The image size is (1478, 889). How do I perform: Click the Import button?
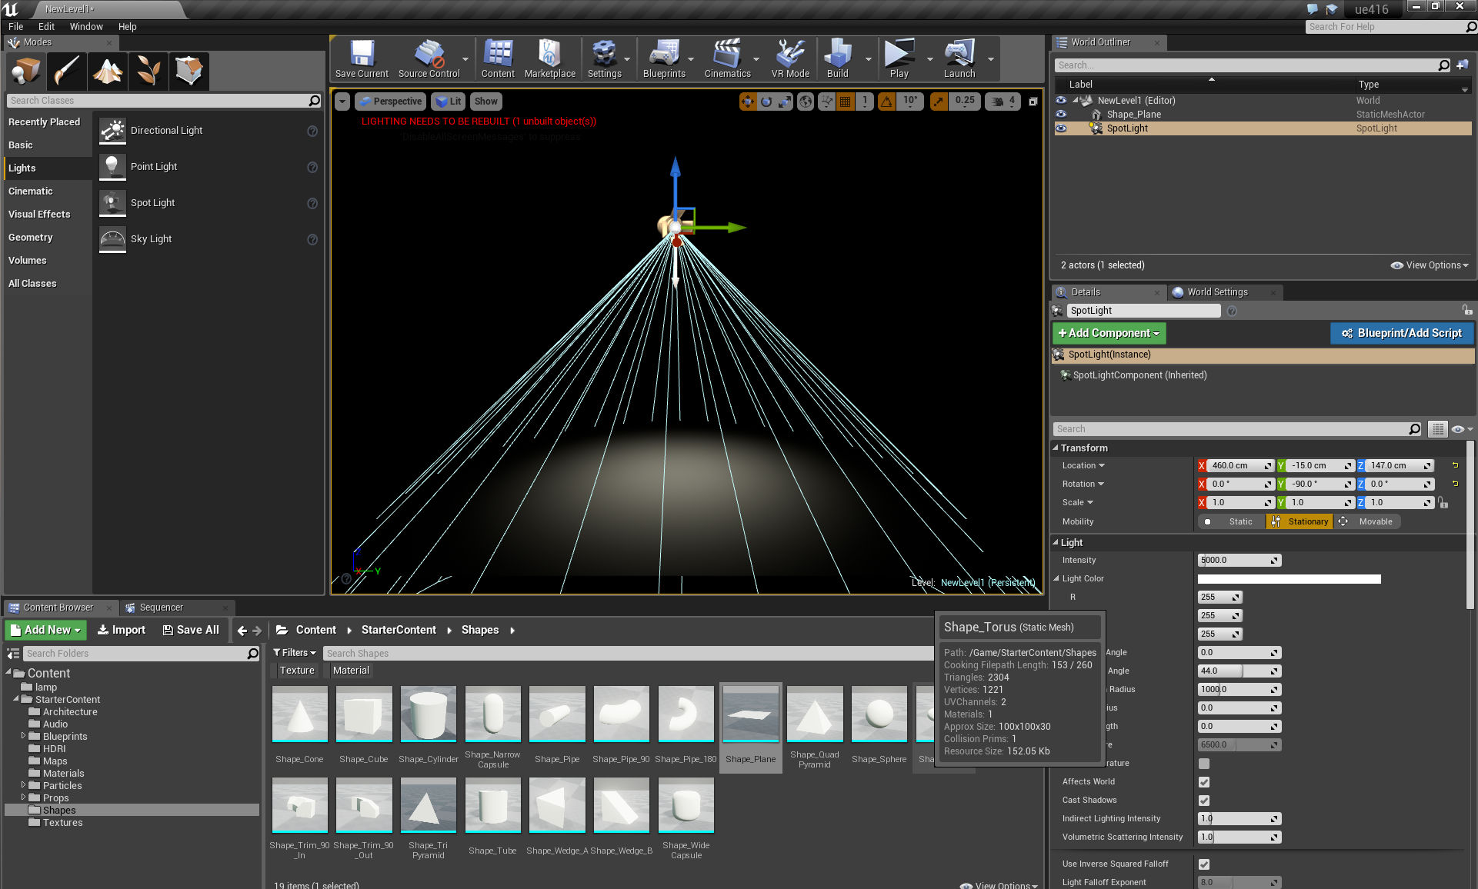[x=122, y=630]
